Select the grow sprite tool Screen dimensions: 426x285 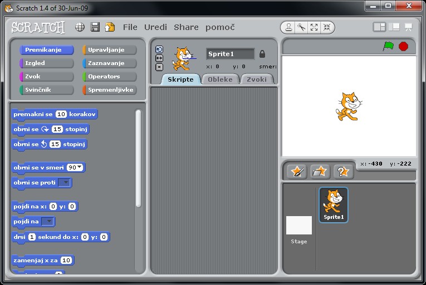click(x=314, y=27)
